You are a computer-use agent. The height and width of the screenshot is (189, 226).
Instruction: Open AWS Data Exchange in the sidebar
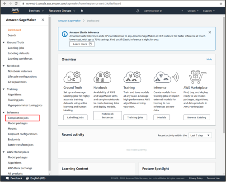pos(20,168)
